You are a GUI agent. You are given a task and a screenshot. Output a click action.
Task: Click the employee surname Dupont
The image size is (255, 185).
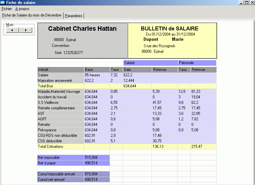151,39
